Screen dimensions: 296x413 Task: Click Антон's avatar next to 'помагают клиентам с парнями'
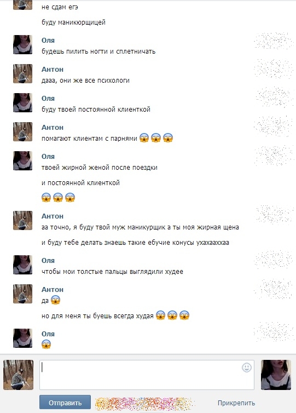22,131
